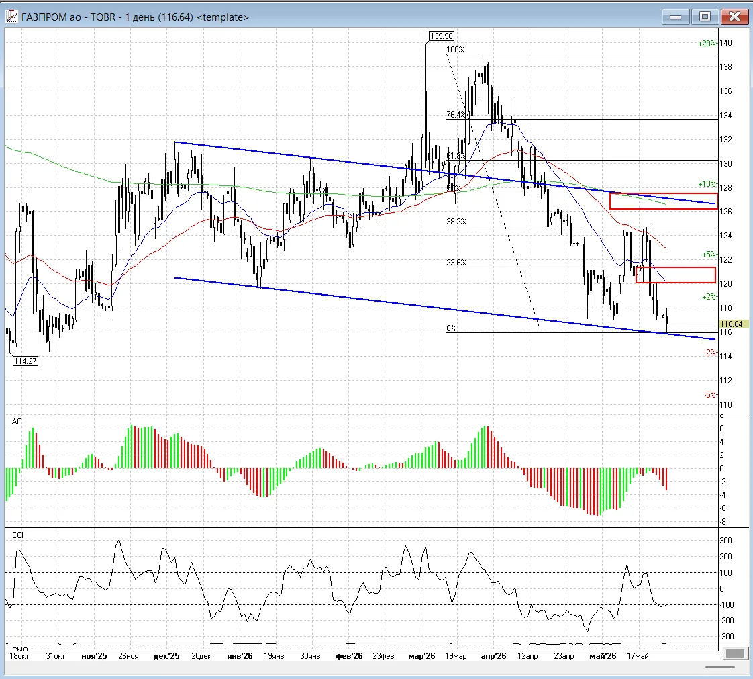Click the Fibonacci 76.4% level label

(456, 114)
